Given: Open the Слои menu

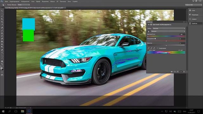Looking at the screenshot, I should tap(33, 2).
